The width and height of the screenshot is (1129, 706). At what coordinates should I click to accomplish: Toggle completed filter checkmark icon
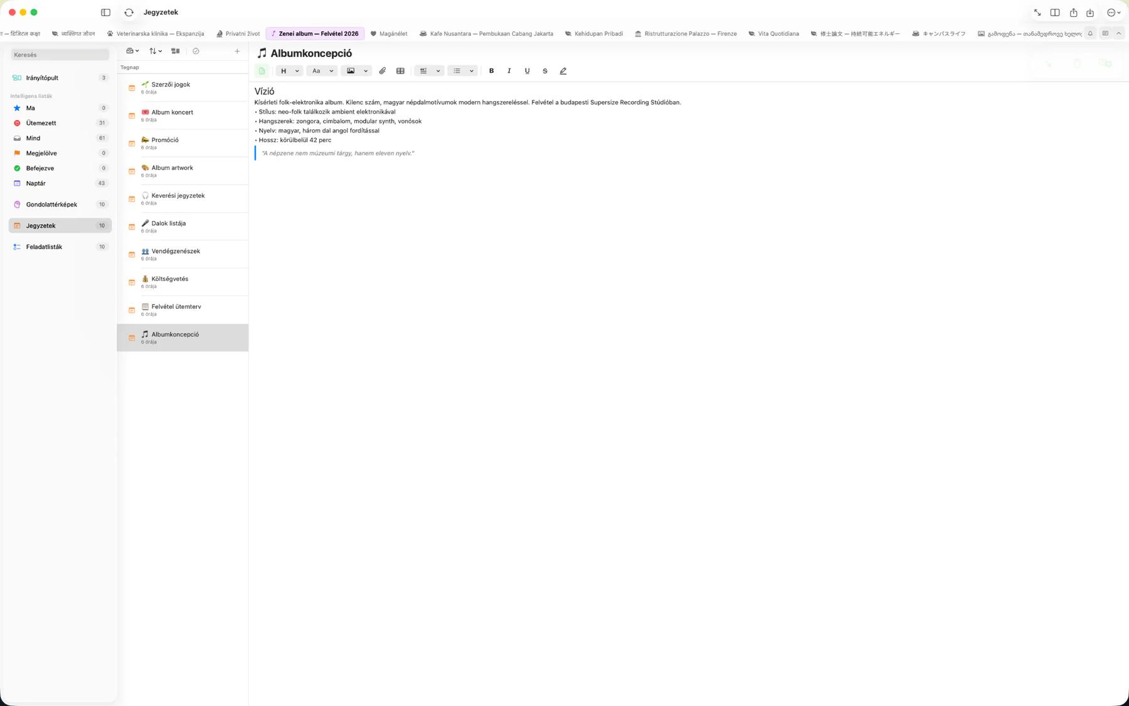196,51
